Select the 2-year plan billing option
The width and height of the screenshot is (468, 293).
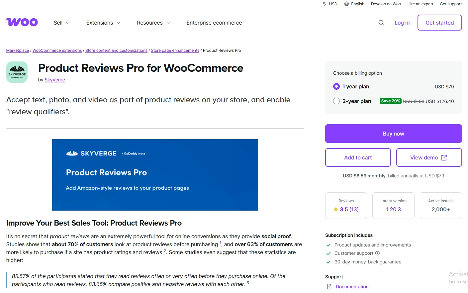pyautogui.click(x=336, y=101)
